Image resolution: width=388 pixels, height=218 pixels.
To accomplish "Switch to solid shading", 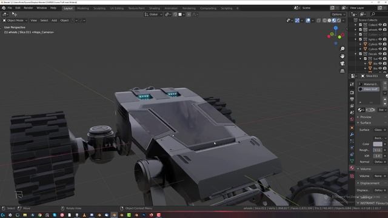I will click(329, 21).
